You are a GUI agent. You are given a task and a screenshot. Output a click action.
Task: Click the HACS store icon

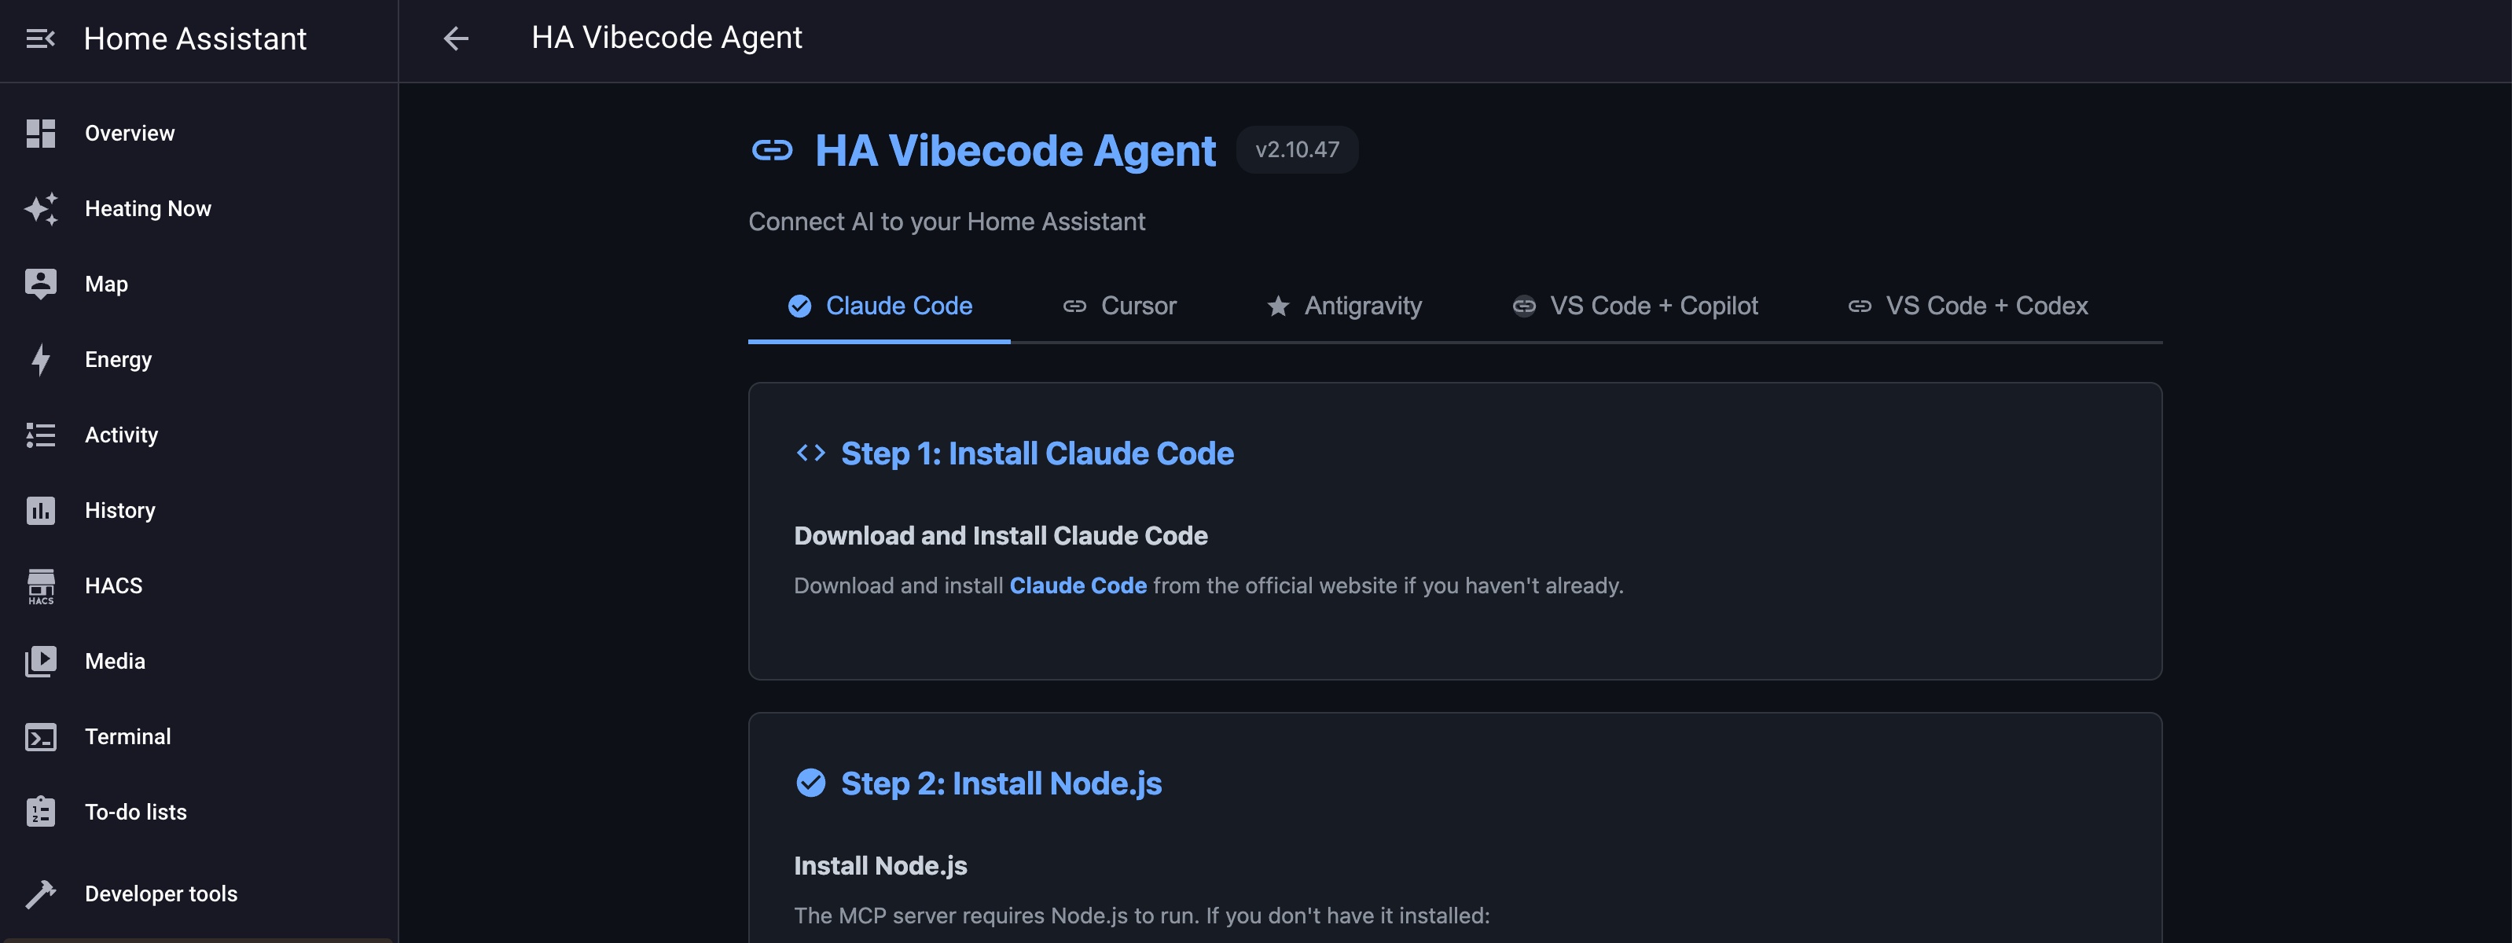(41, 586)
